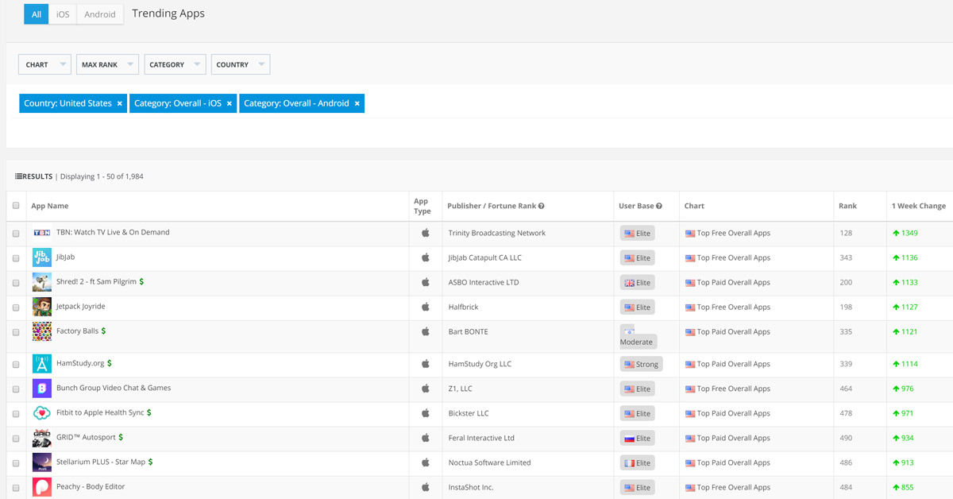
Task: Open the TBN app icon
Action: tap(42, 233)
